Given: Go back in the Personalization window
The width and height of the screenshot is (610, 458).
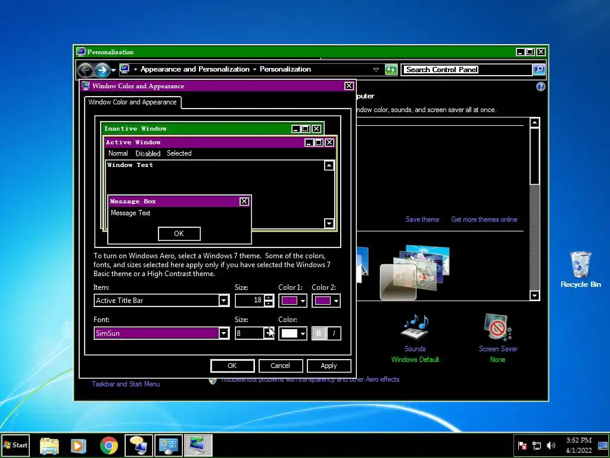Looking at the screenshot, I should (85, 70).
